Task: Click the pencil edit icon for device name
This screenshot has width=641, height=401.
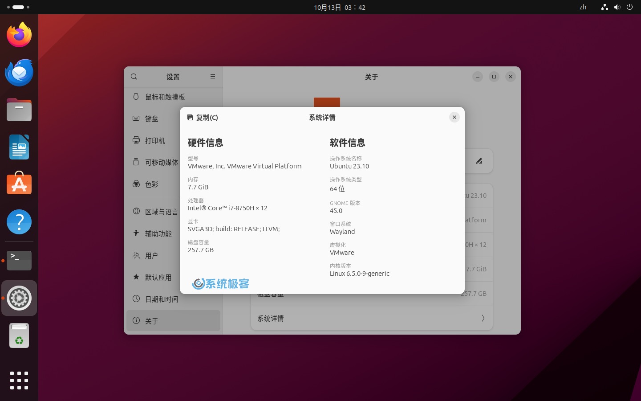Action: (479, 161)
